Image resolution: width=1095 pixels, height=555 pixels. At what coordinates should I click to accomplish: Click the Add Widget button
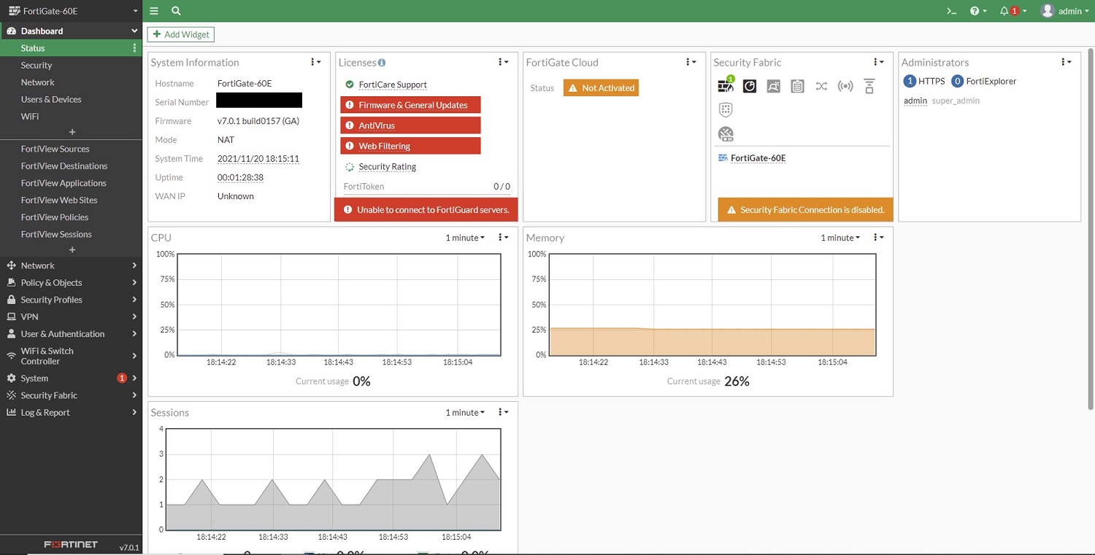181,34
